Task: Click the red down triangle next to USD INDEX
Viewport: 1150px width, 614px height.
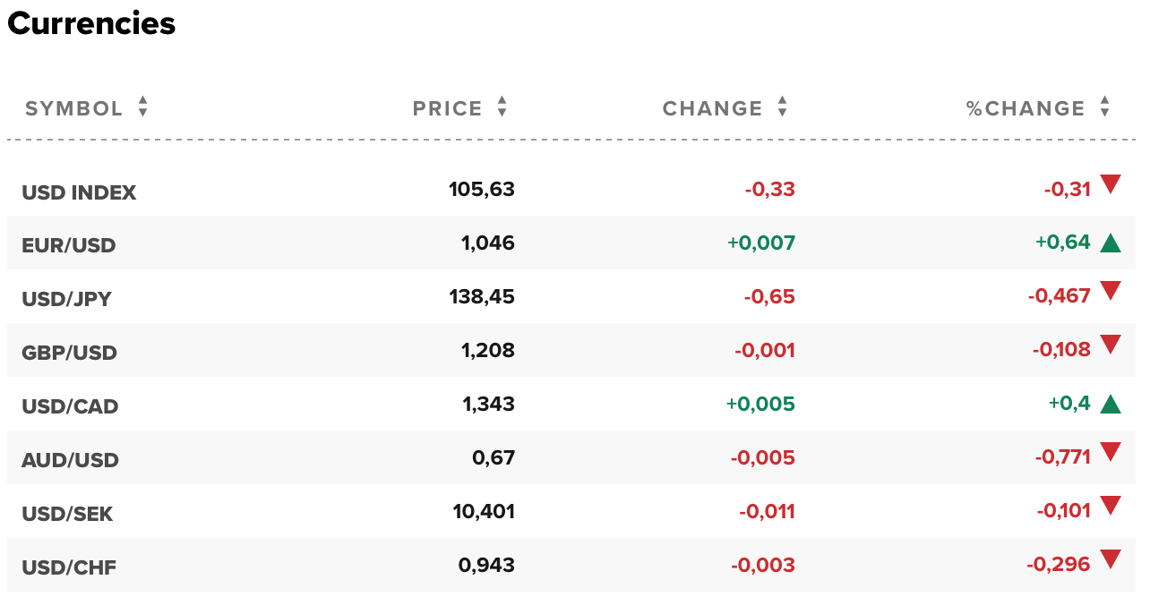Action: [x=1110, y=188]
